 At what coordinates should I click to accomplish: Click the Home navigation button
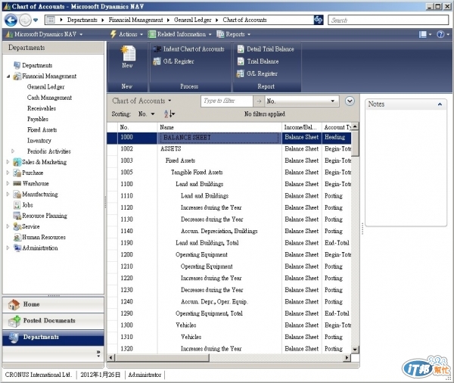pos(53,304)
